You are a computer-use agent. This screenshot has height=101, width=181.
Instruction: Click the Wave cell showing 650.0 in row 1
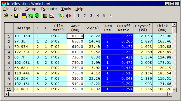[x=75, y=36]
